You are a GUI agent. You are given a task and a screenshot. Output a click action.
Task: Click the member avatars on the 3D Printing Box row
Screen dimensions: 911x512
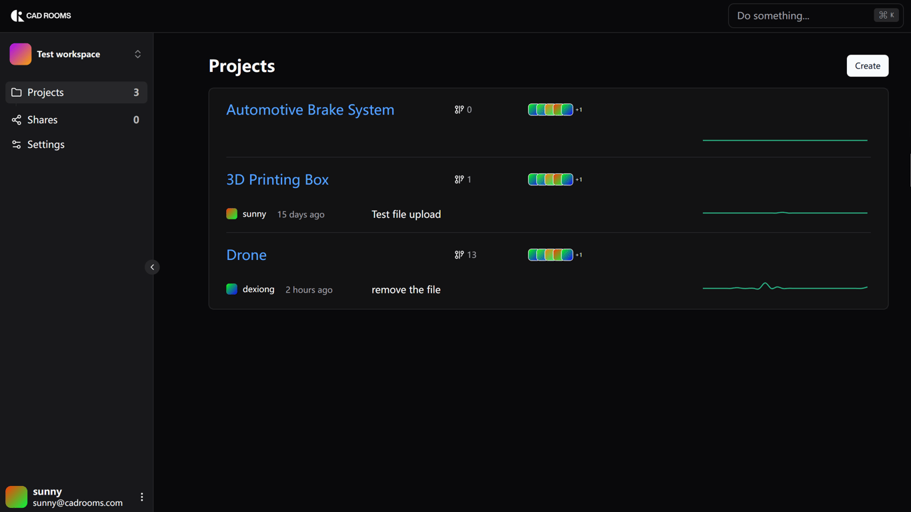click(x=551, y=179)
